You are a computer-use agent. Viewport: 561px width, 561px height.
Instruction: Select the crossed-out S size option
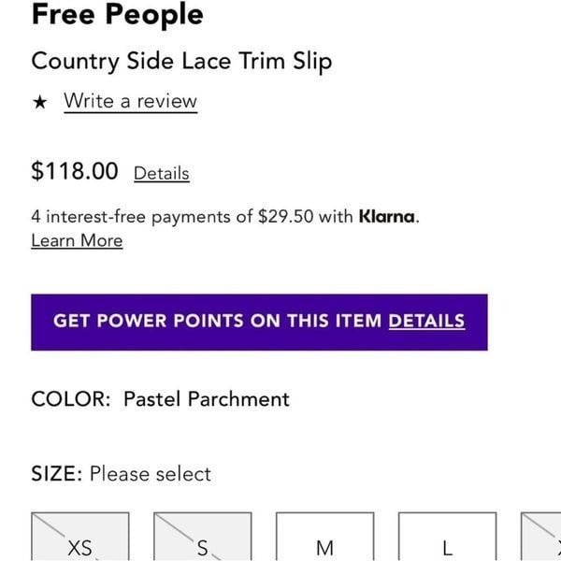[203, 537]
